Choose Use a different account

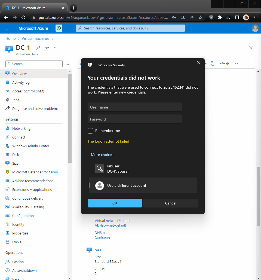pos(143,185)
